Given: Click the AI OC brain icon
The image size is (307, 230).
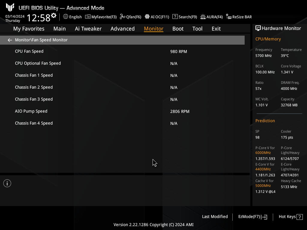Looking at the screenshot, I should 147,17.
